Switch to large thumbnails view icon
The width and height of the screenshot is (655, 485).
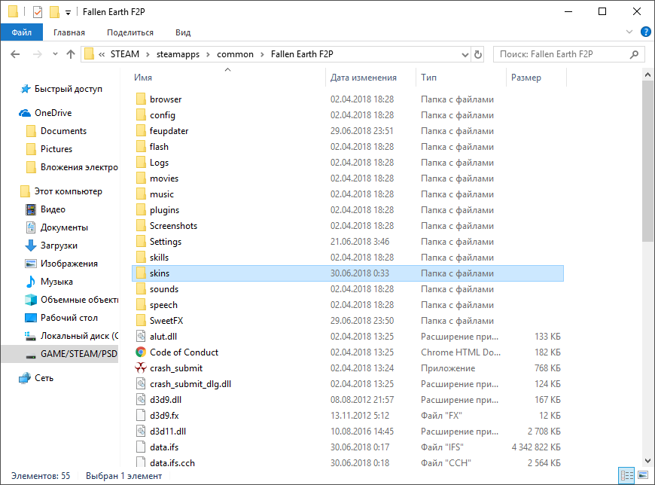(x=643, y=475)
